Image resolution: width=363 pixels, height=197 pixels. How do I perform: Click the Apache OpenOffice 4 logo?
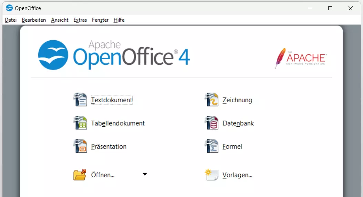coord(114,55)
